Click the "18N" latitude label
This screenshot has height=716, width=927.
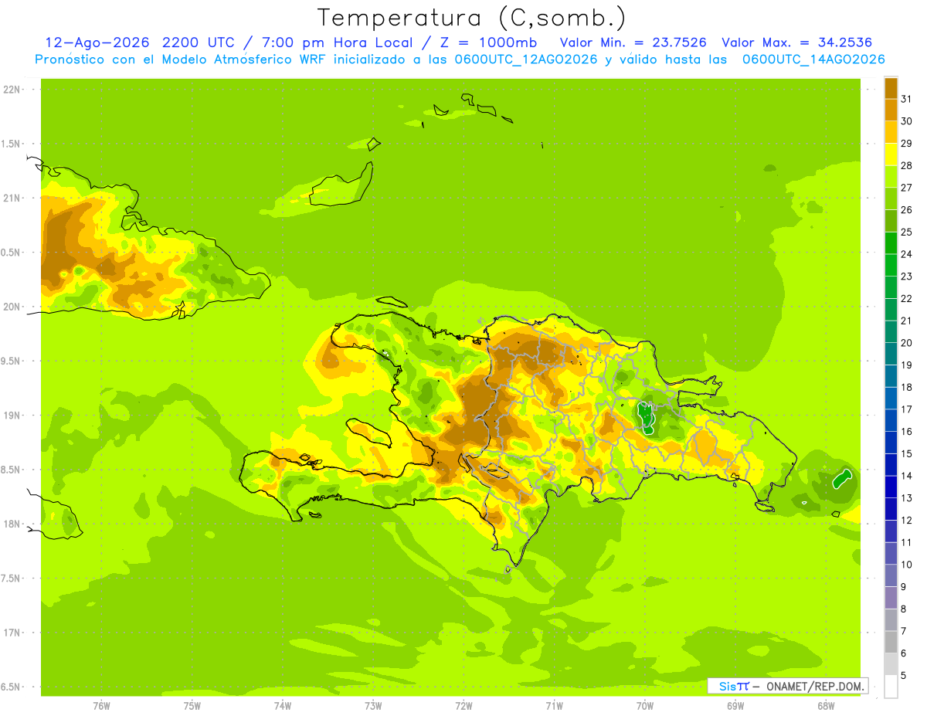click(x=11, y=524)
